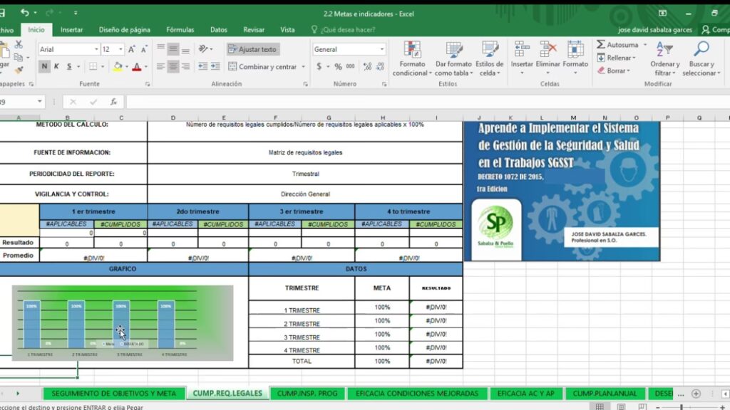
Task: Toggle italic formatting (K button)
Action: pos(57,66)
